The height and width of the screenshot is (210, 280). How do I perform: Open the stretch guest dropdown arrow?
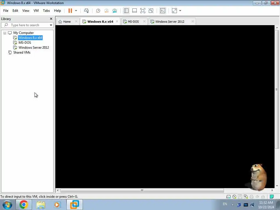180,11
